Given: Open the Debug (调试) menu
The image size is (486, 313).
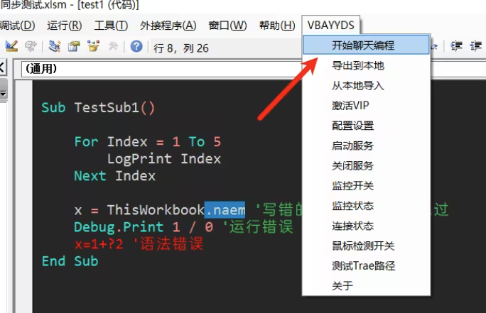Looking at the screenshot, I should [x=17, y=26].
